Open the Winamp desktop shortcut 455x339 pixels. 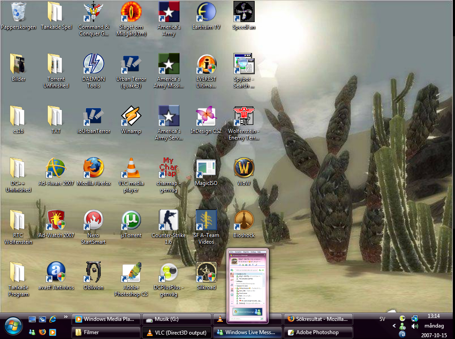coord(131,116)
